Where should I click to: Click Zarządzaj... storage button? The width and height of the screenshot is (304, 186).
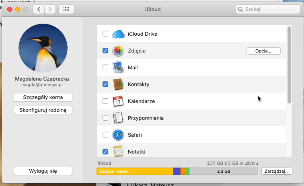tap(277, 171)
